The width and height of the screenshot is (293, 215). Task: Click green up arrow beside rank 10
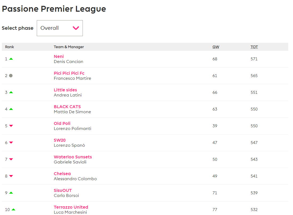tap(13, 210)
